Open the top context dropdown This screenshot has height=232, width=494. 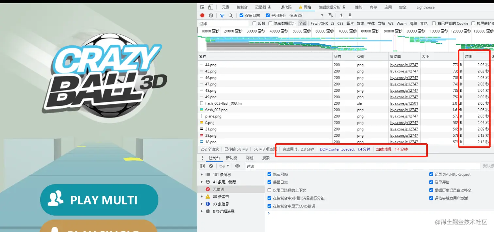224,166
